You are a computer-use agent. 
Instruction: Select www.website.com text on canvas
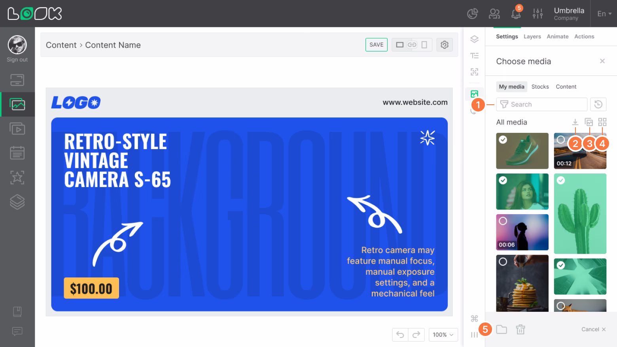[415, 102]
